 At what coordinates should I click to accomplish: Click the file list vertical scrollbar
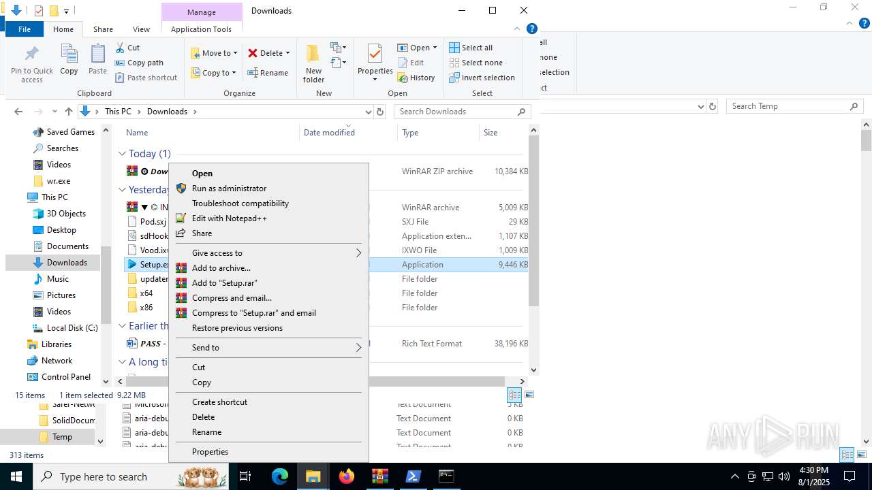coord(534,220)
